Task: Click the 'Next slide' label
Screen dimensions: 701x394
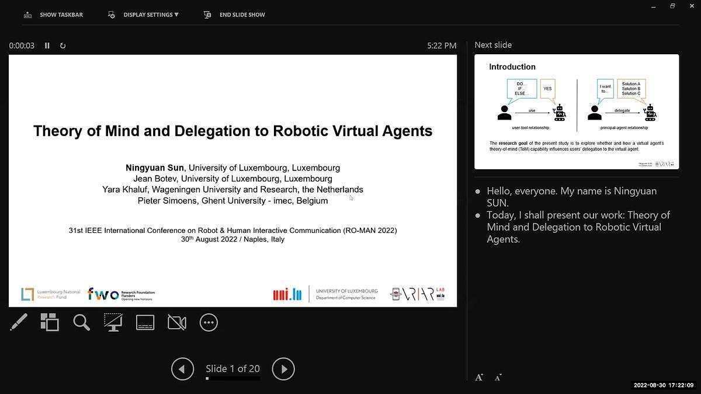Action: click(x=493, y=45)
